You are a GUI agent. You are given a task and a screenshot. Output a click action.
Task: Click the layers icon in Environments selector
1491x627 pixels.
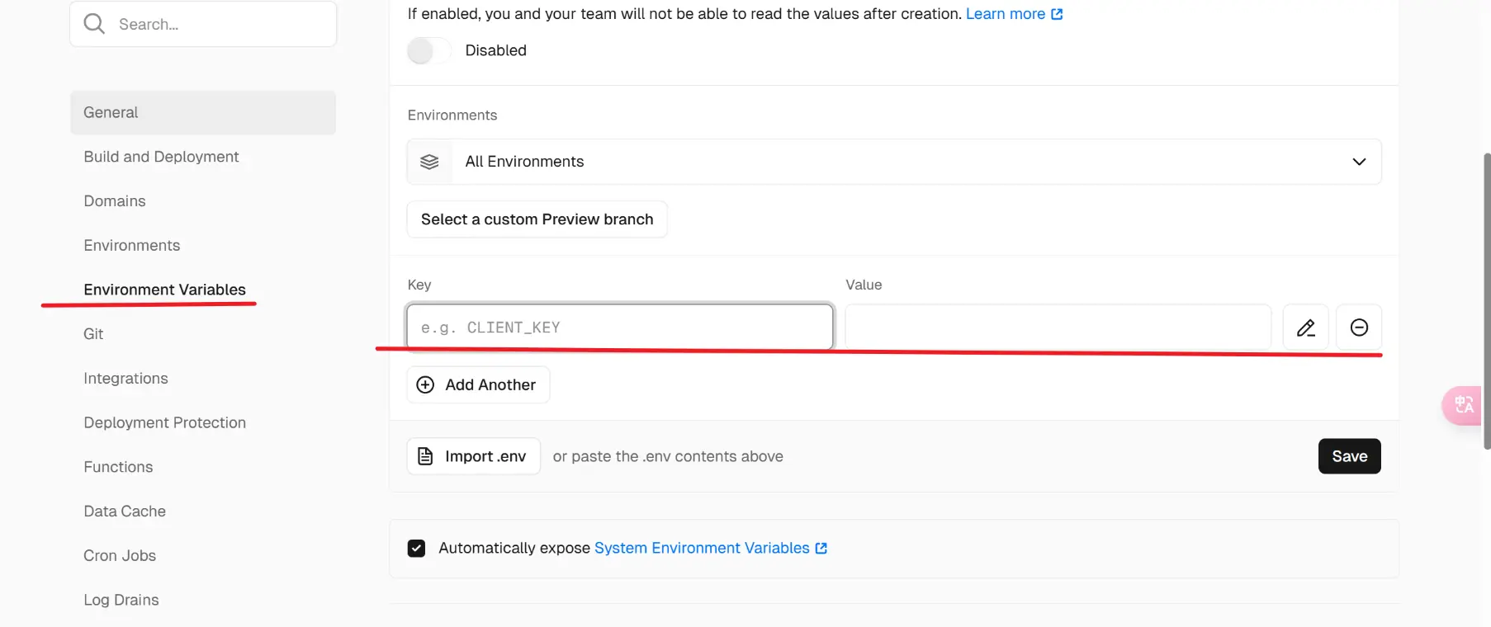429,162
